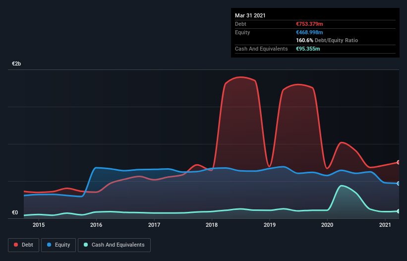The width and height of the screenshot is (407, 261).
Task: Click the €2b y-axis label
Action: point(16,64)
